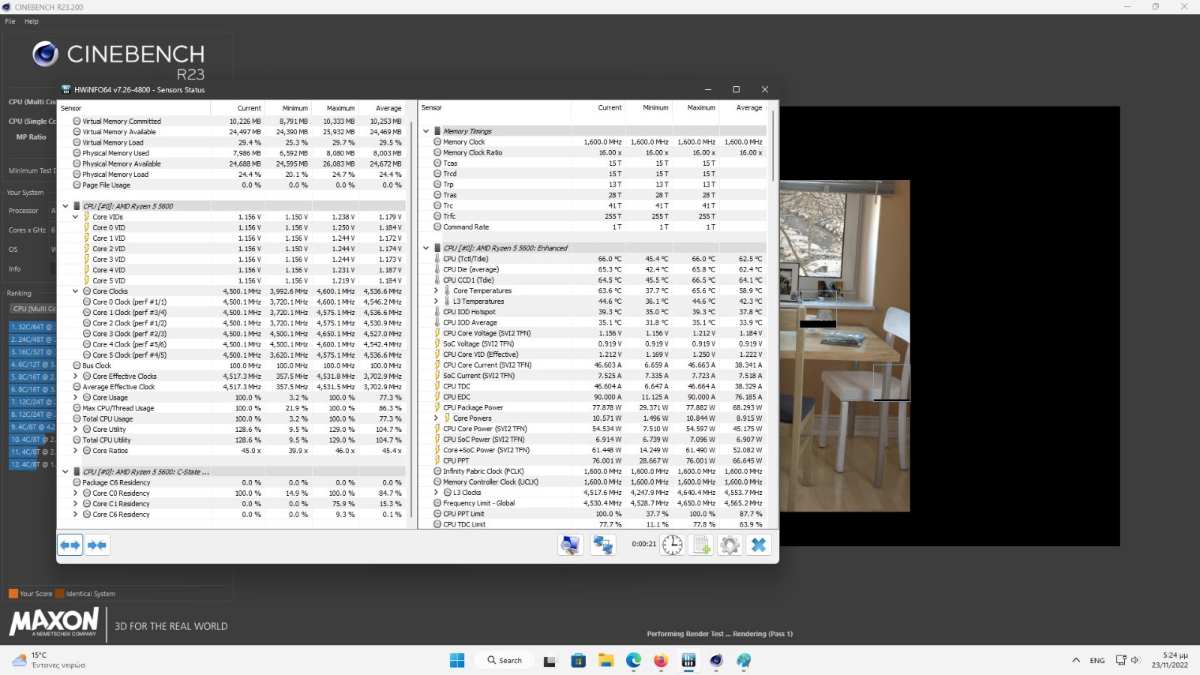Collapse the Memory Timings group
The height and width of the screenshot is (675, 1200).
(426, 131)
